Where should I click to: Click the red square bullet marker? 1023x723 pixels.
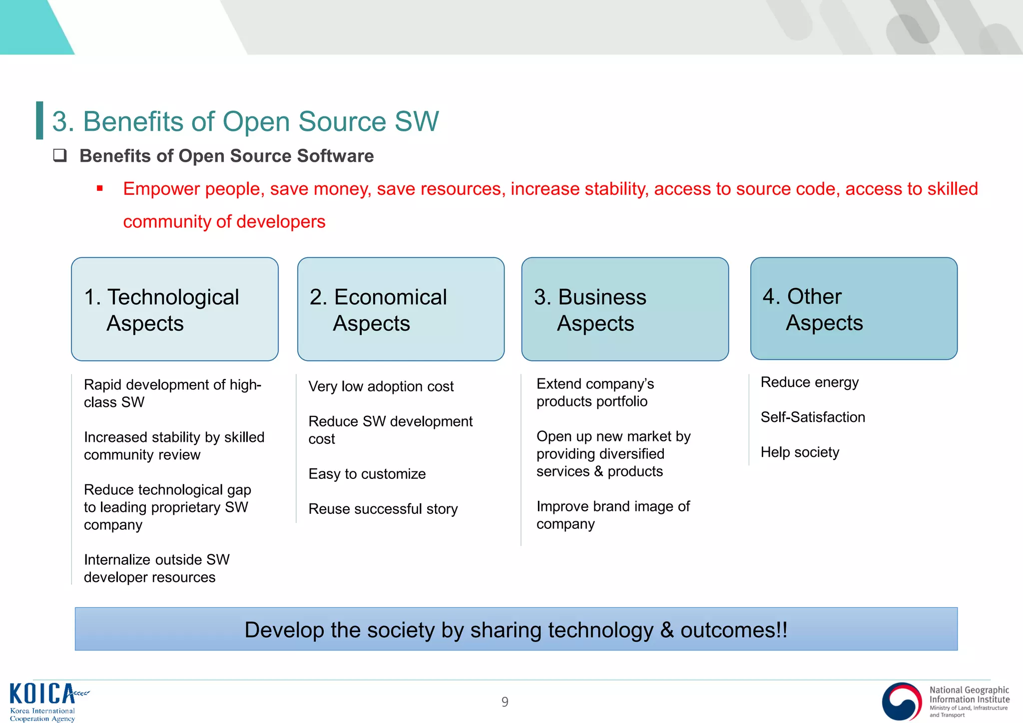pos(100,189)
